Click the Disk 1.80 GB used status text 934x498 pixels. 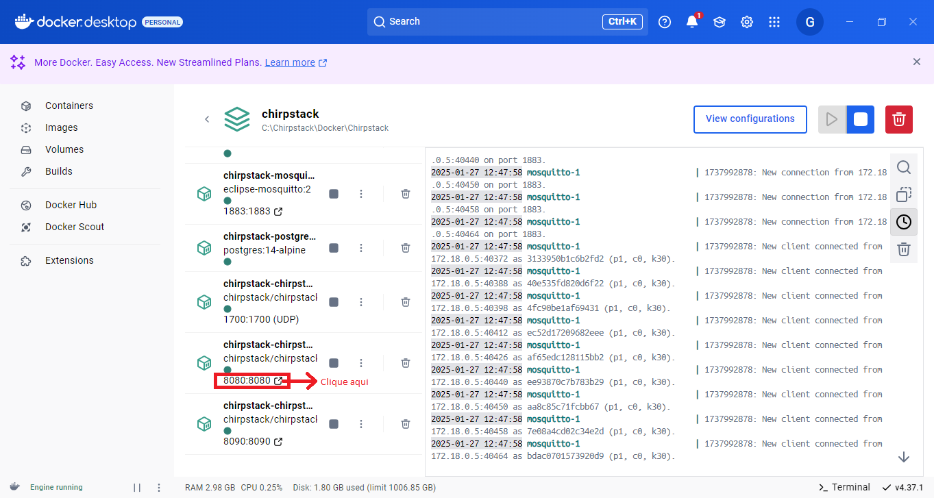click(364, 488)
